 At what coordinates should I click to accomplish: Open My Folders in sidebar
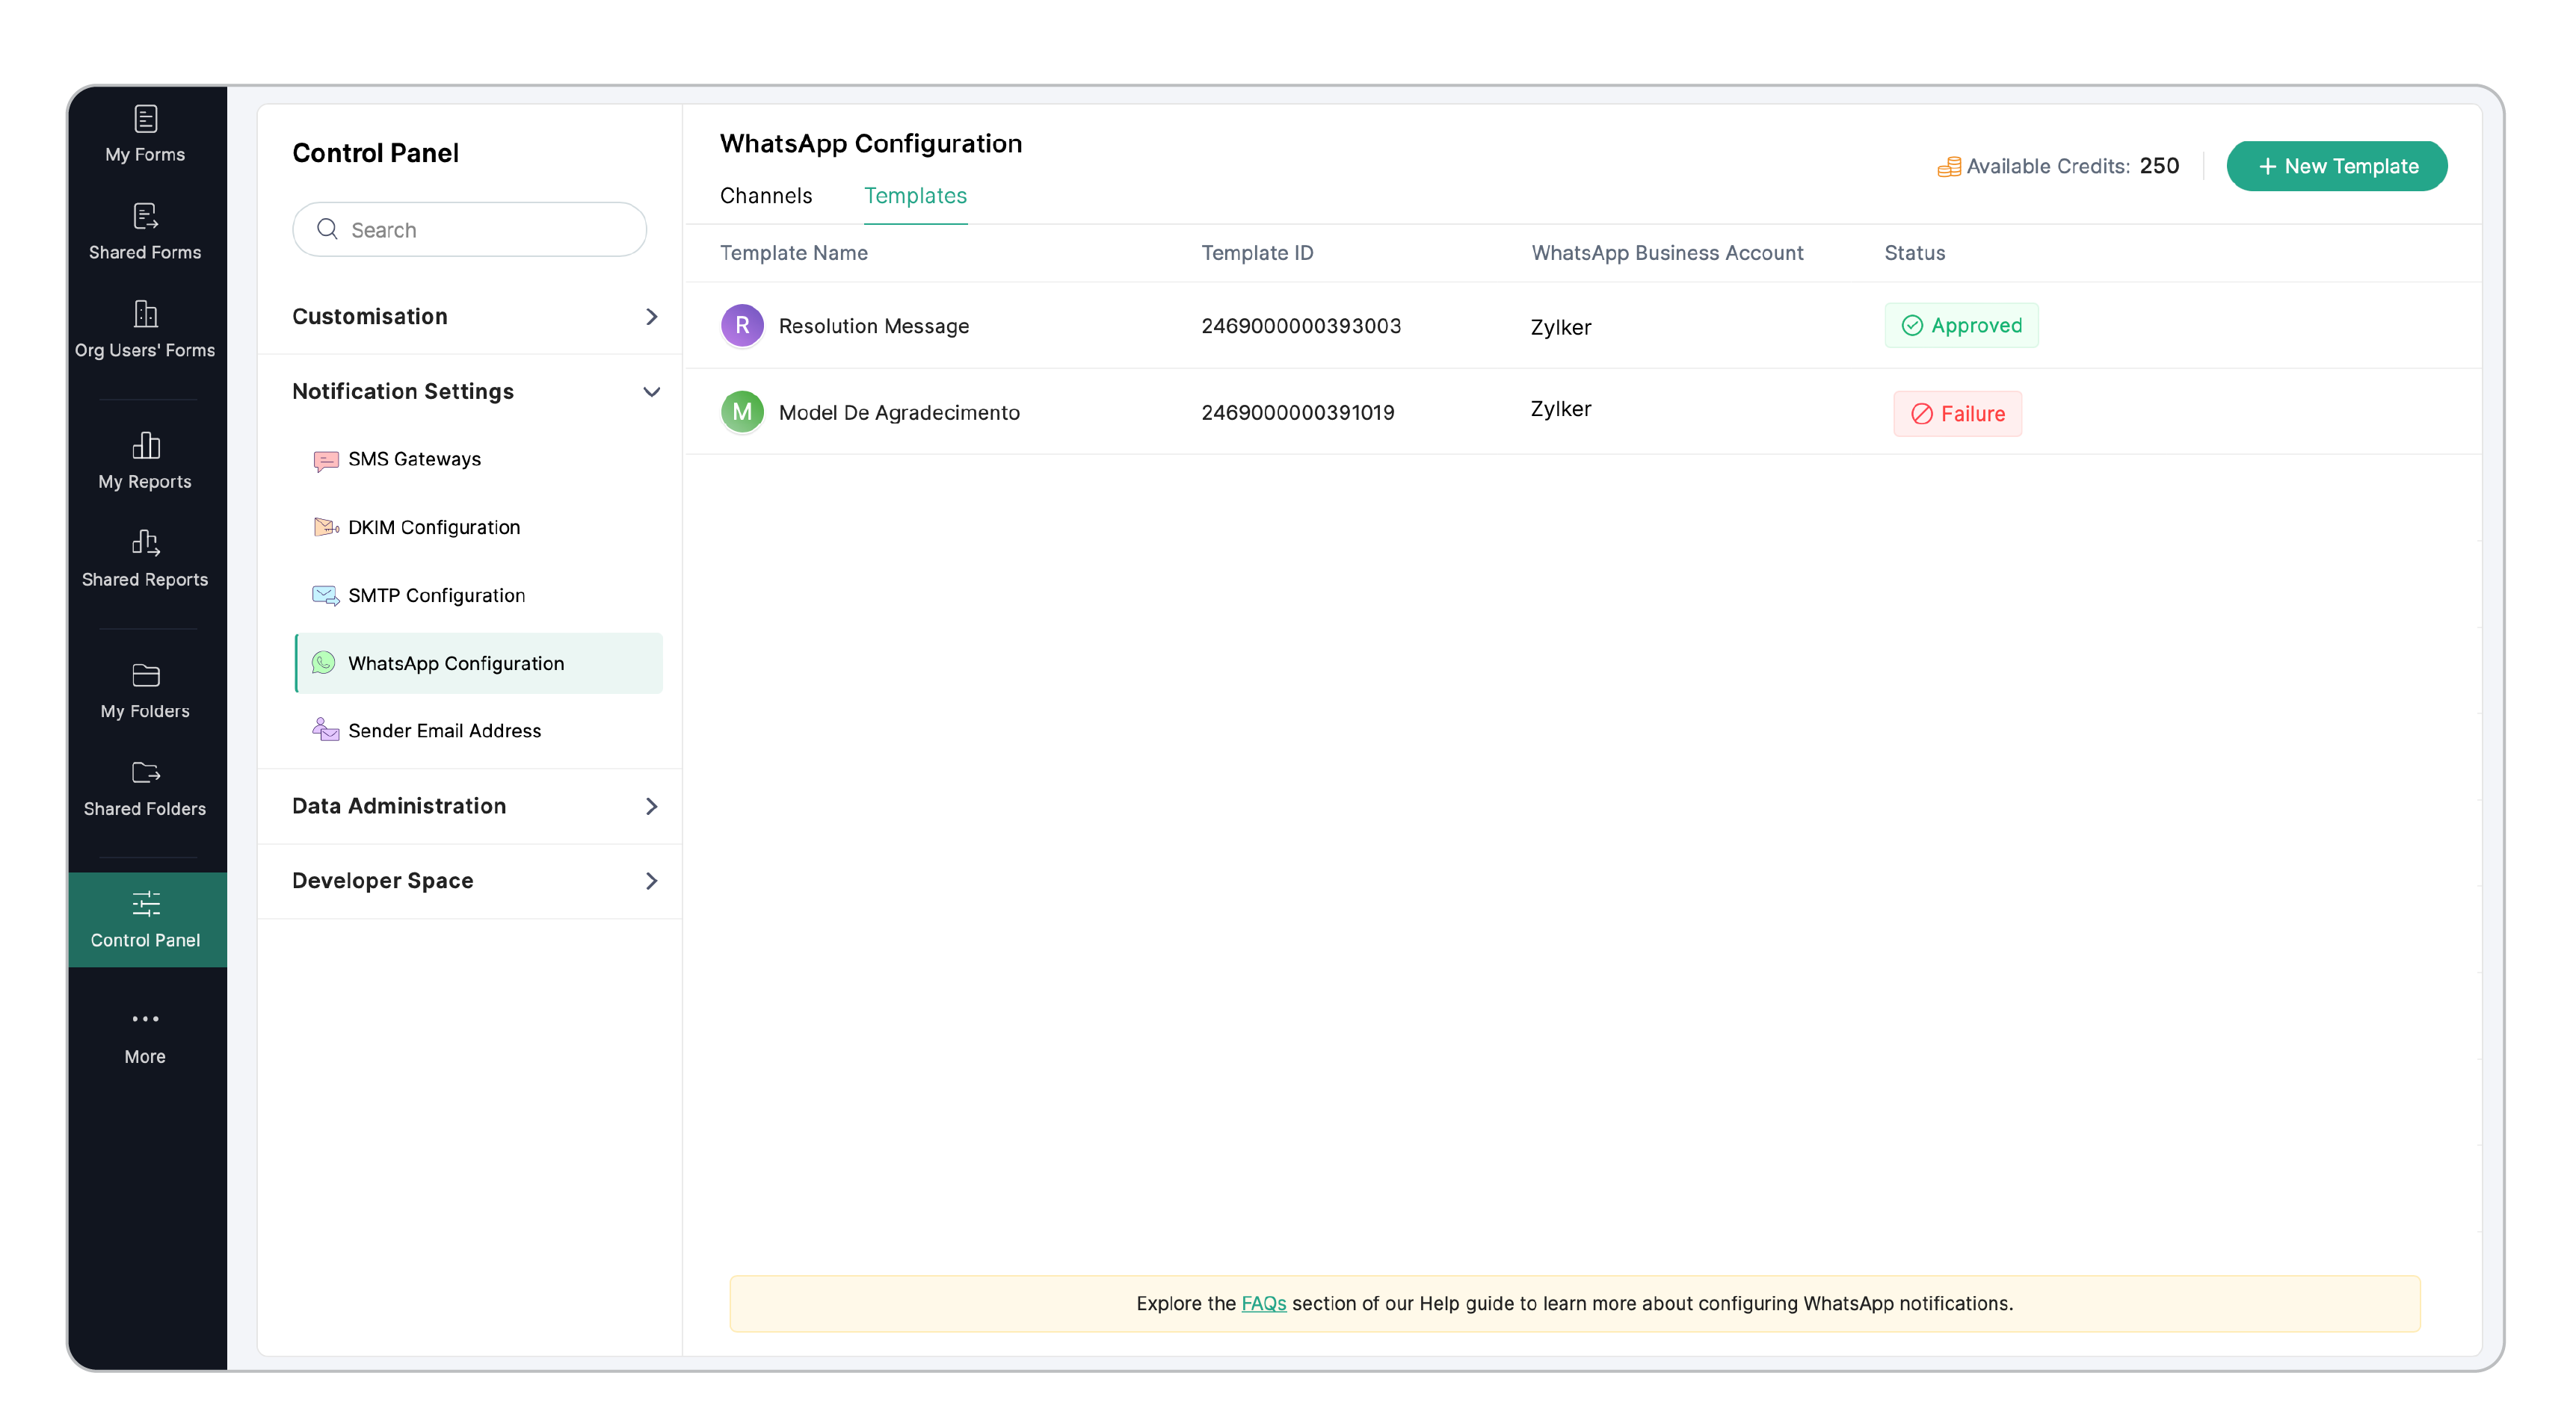point(145,690)
